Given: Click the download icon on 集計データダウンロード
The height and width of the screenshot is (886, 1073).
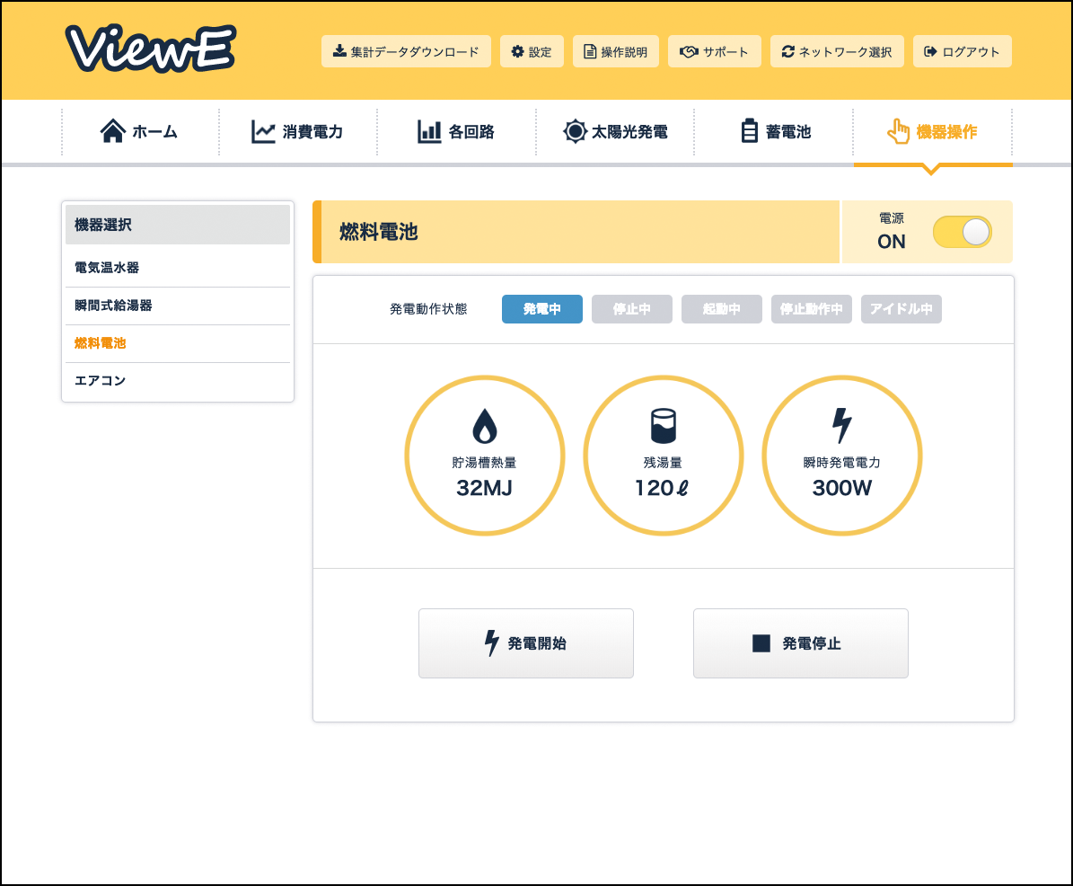Looking at the screenshot, I should [x=339, y=51].
